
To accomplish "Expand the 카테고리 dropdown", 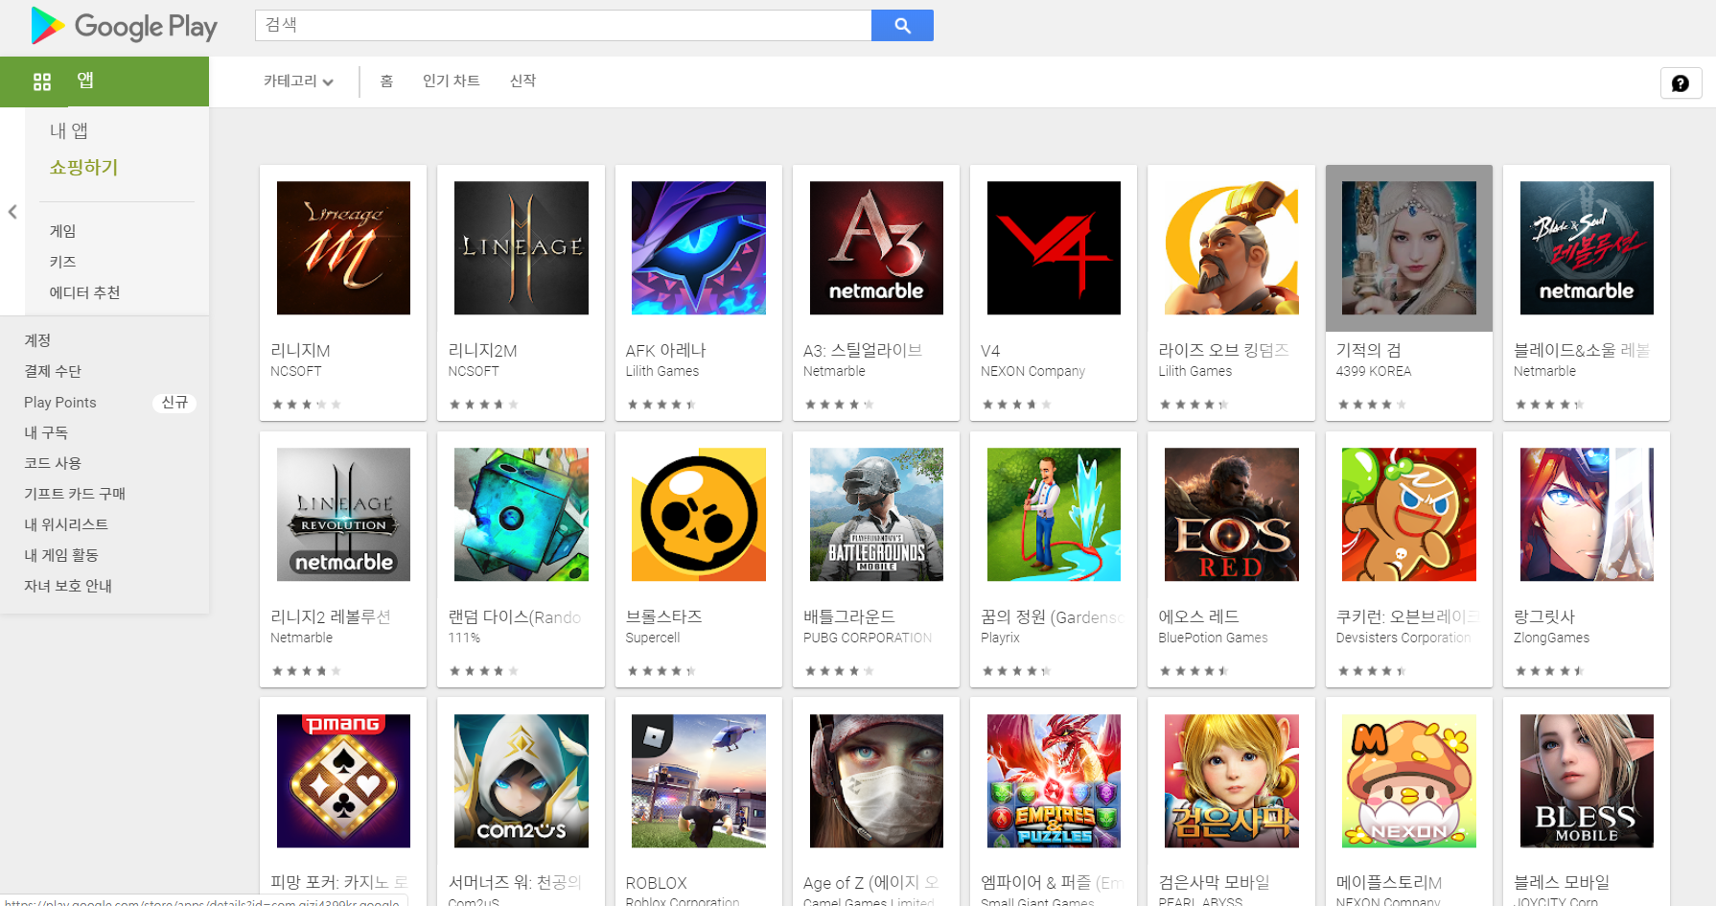I will coord(298,81).
